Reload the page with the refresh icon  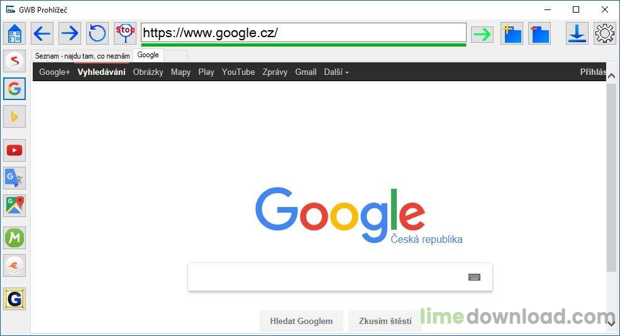click(97, 33)
